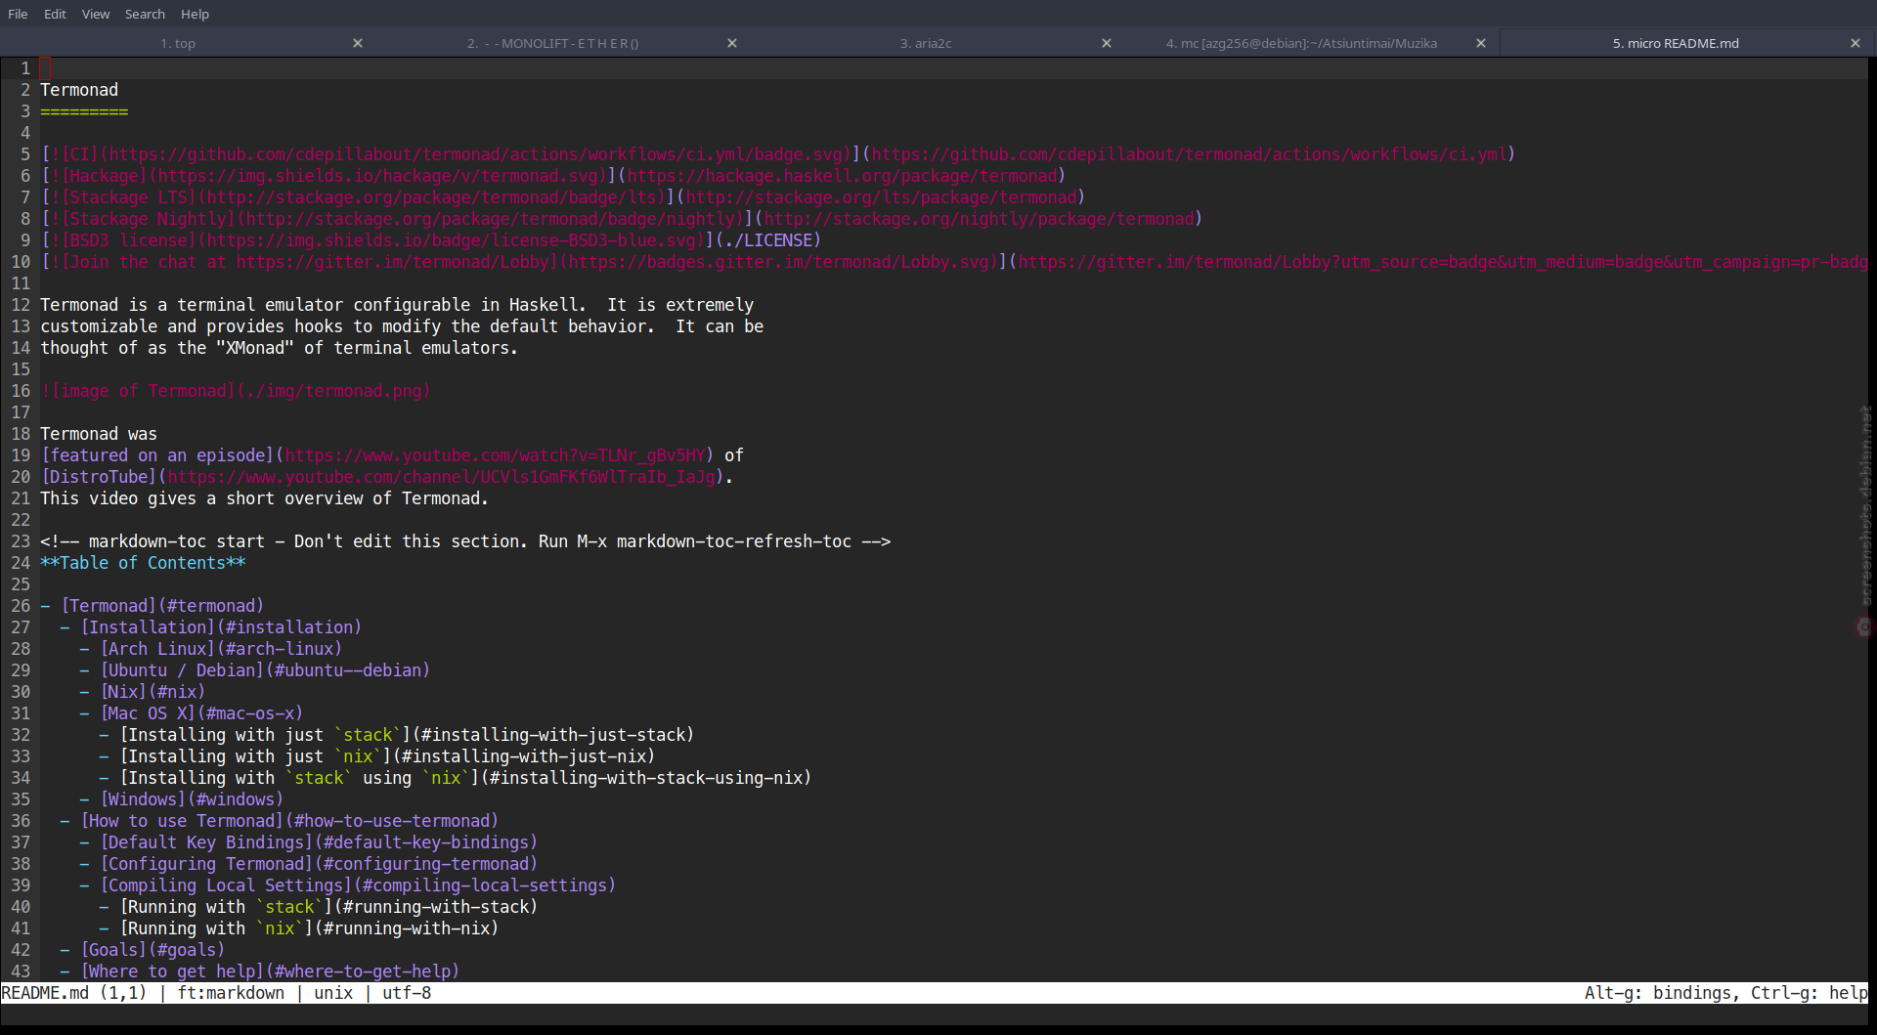Click the 'Compiling Local Settings' TOC entry

(358, 885)
